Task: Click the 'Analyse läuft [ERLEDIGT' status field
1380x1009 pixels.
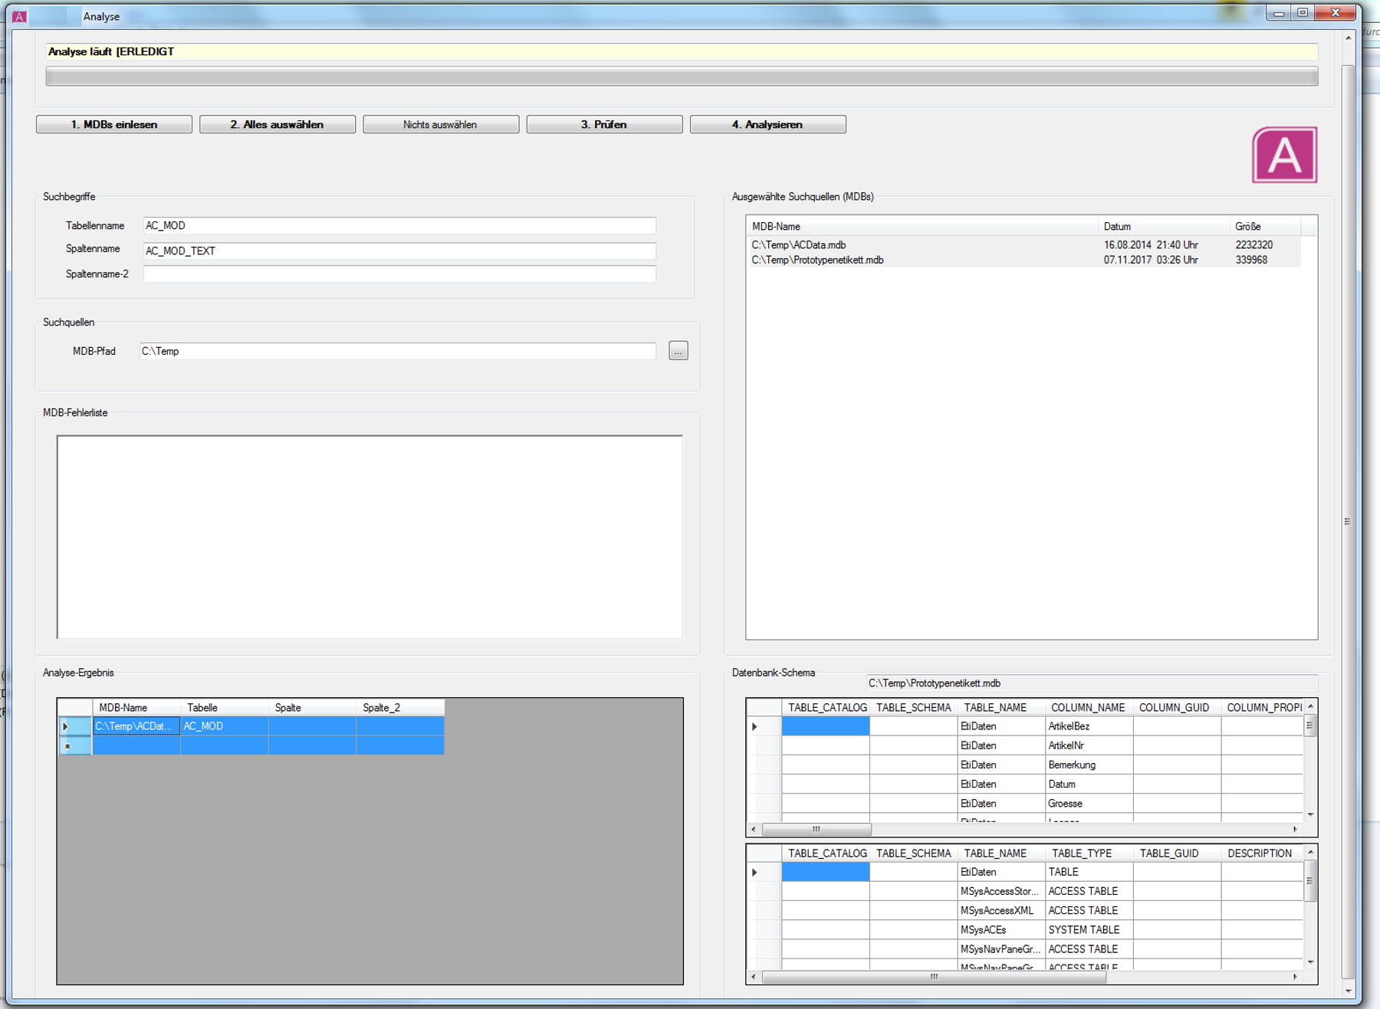Action: coord(682,51)
